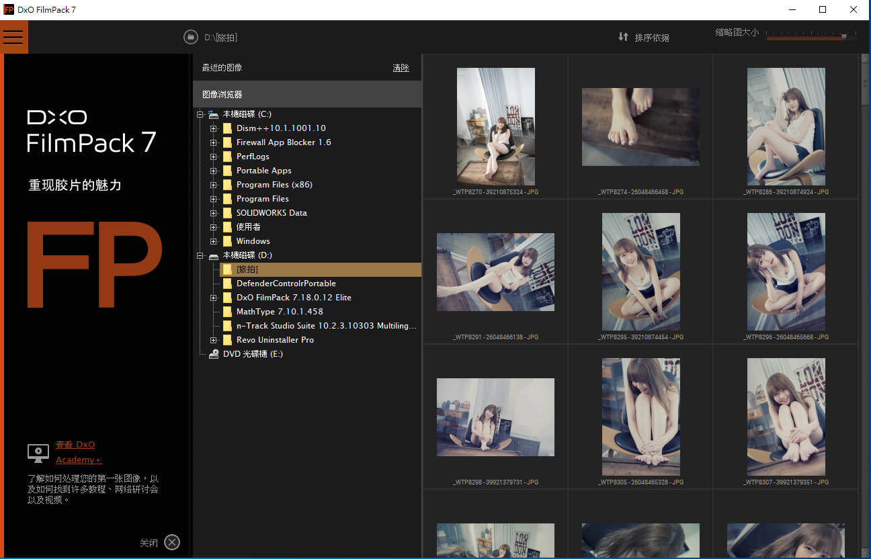Screen dimensions: 871x559
Task: Click the 清除 link to clear recents
Action: 401,68
